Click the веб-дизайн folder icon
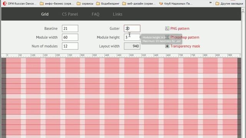The image size is (246, 138). pyautogui.click(x=124, y=3)
